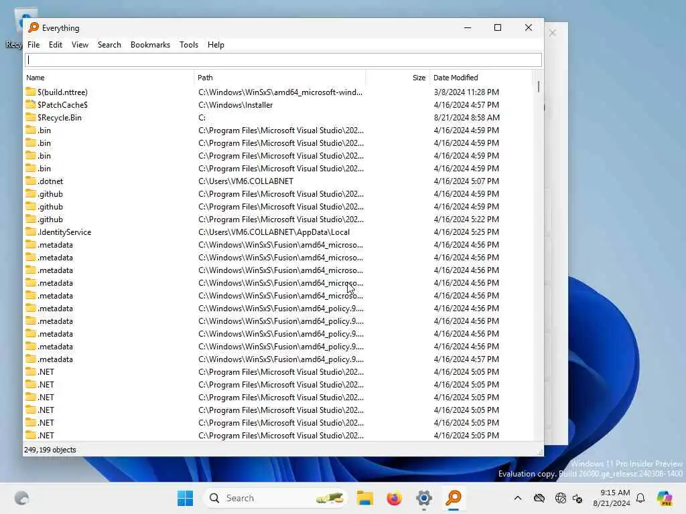Sort results by Path column header
686x514 pixels.
[x=280, y=78]
